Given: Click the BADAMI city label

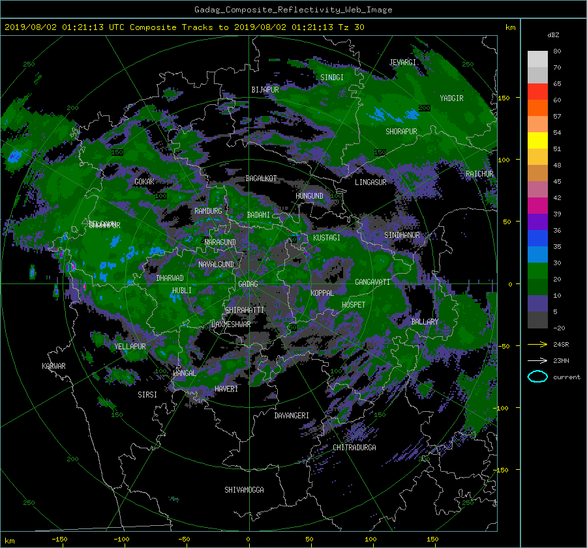Looking at the screenshot, I should pos(258,215).
